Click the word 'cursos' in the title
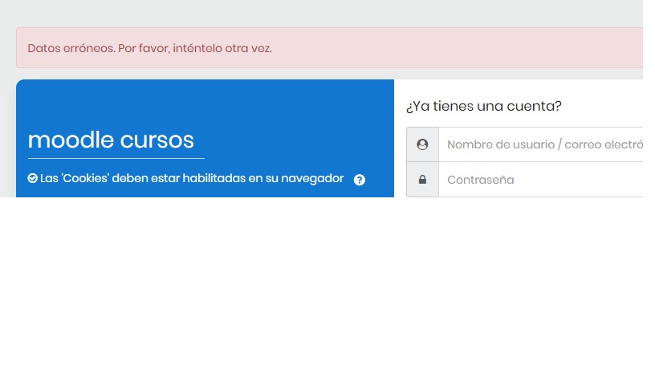Screen dimensions: 655x369 click(157, 140)
